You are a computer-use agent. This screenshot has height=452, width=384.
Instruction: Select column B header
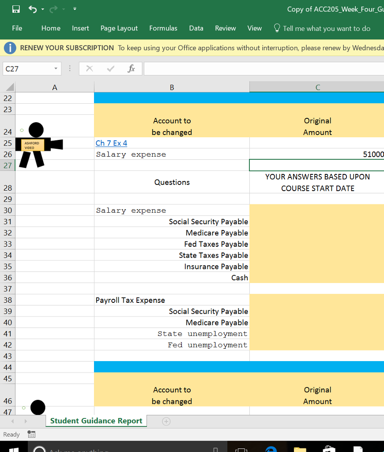pos(172,87)
